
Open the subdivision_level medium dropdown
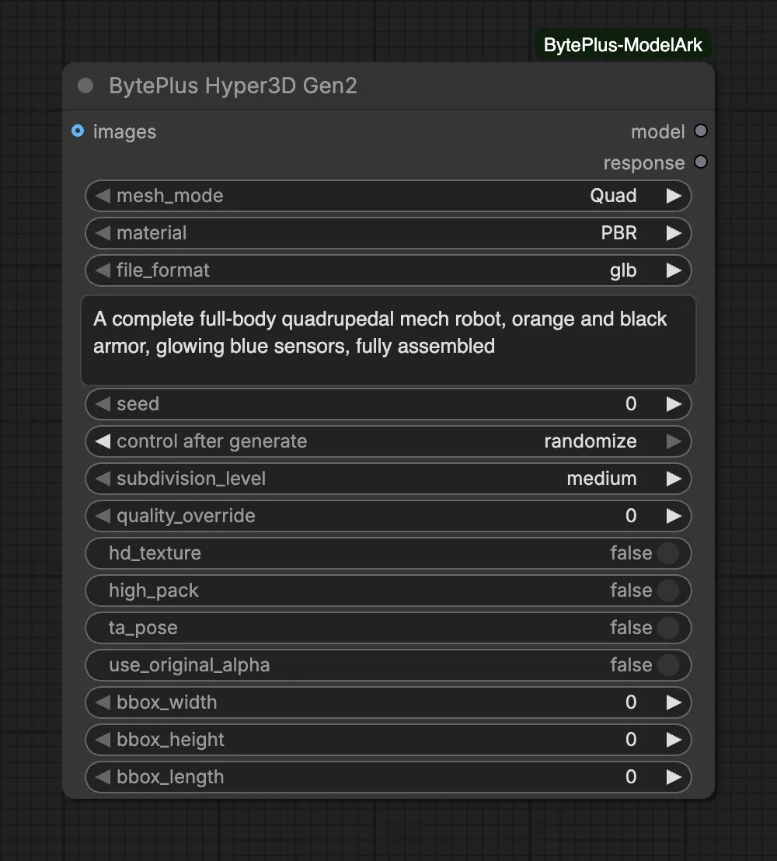point(388,479)
